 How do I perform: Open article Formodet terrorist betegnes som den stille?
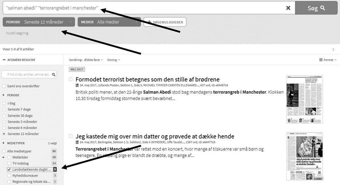[147, 79]
